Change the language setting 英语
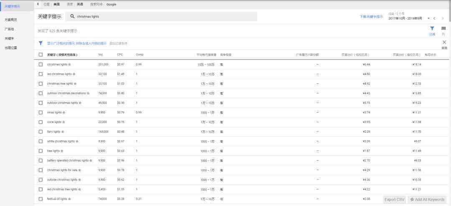 coord(80,4)
